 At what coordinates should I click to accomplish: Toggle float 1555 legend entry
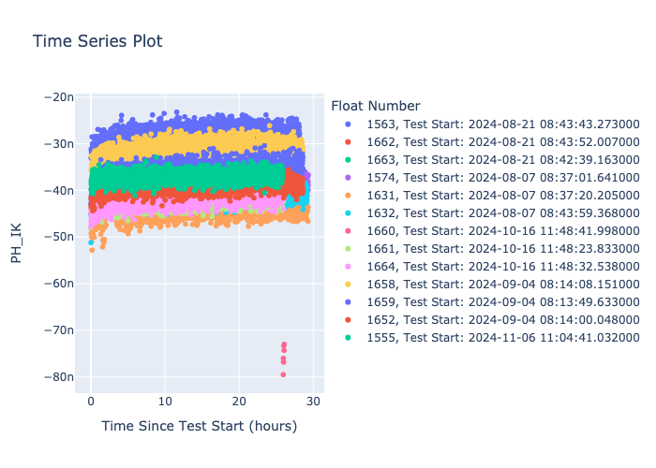pos(492,338)
